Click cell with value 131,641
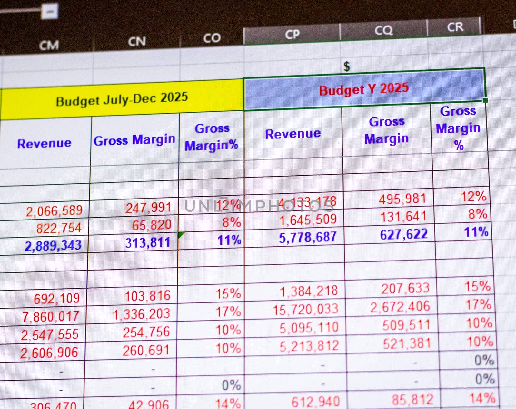 coord(389,217)
